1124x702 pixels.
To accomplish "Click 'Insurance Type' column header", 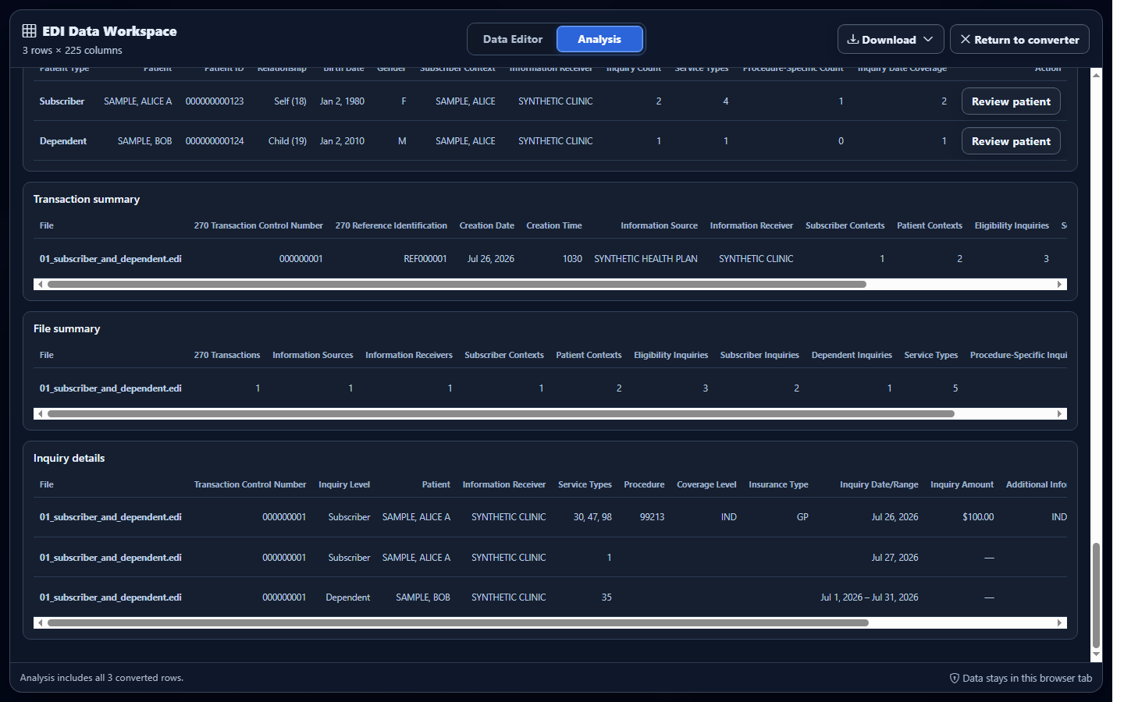I will [778, 484].
